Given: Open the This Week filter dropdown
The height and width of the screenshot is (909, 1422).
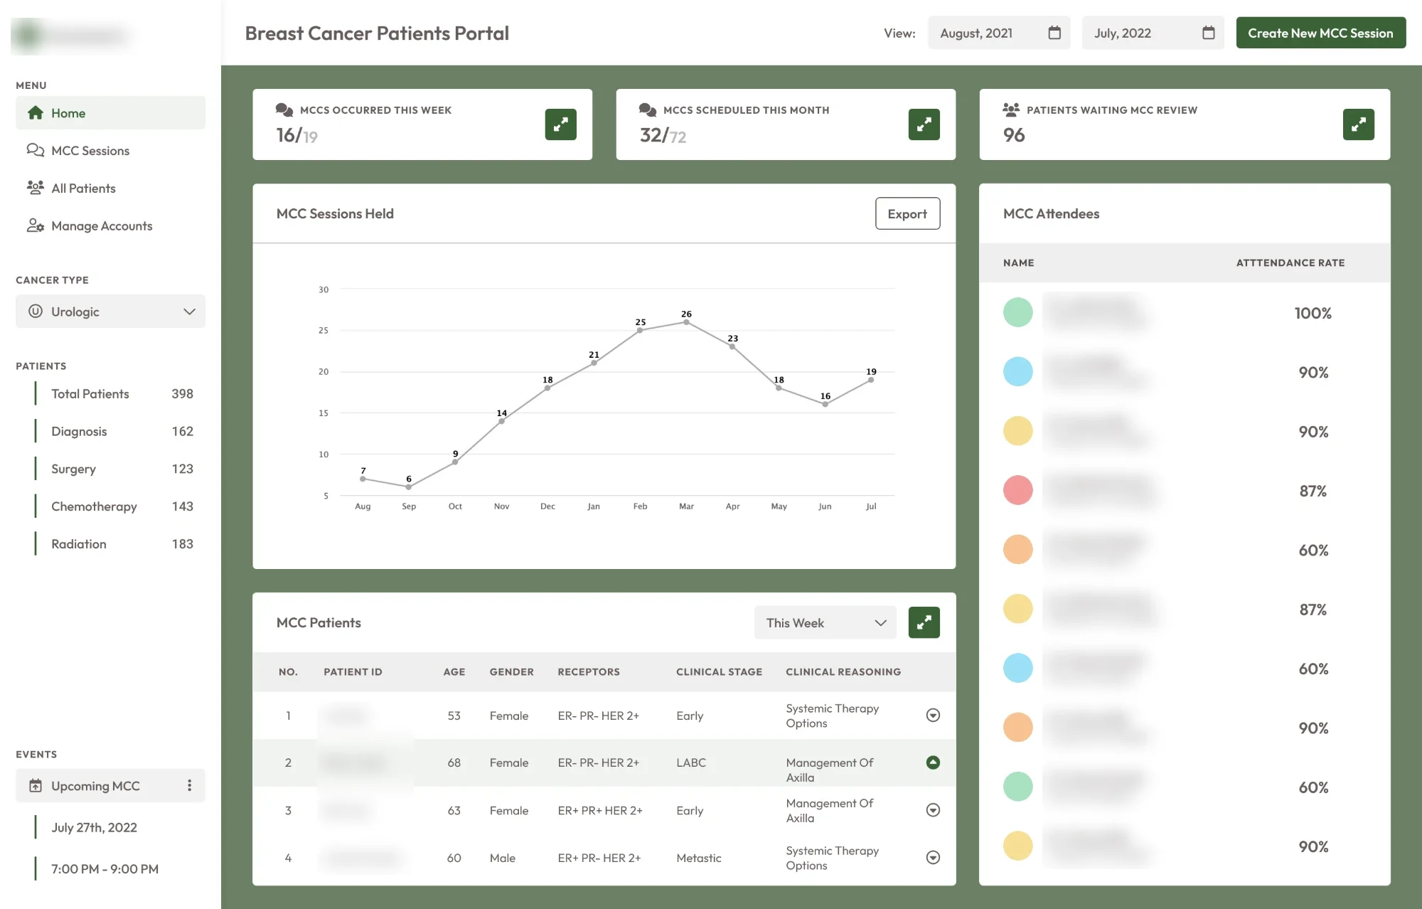Looking at the screenshot, I should (825, 622).
